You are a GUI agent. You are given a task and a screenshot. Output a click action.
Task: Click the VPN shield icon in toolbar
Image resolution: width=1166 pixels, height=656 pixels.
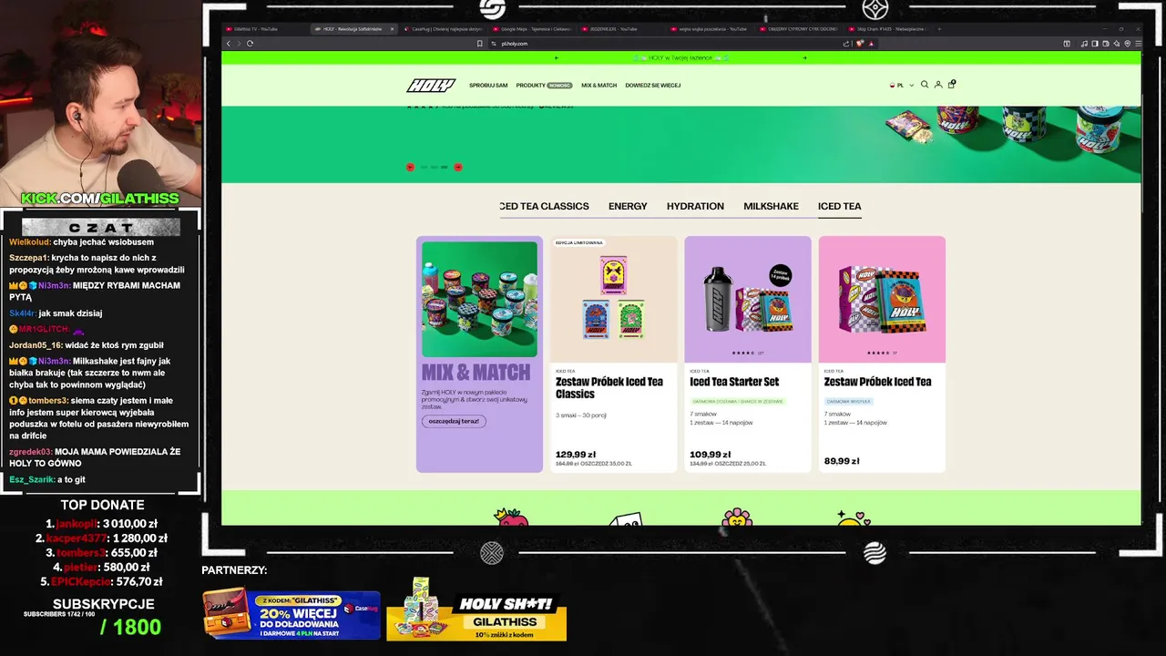coord(1128,44)
